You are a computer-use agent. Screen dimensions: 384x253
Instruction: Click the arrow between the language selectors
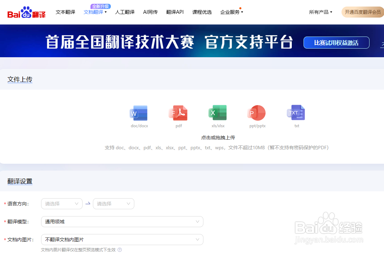pos(88,203)
